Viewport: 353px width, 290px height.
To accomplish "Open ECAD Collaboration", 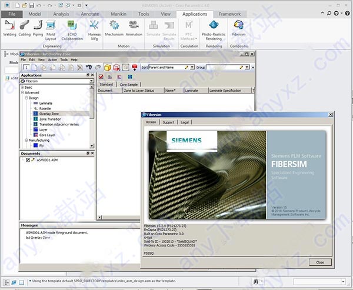I will (x=72, y=30).
